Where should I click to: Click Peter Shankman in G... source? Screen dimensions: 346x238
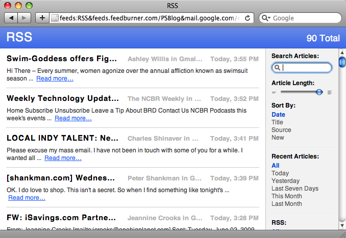[x=164, y=178]
